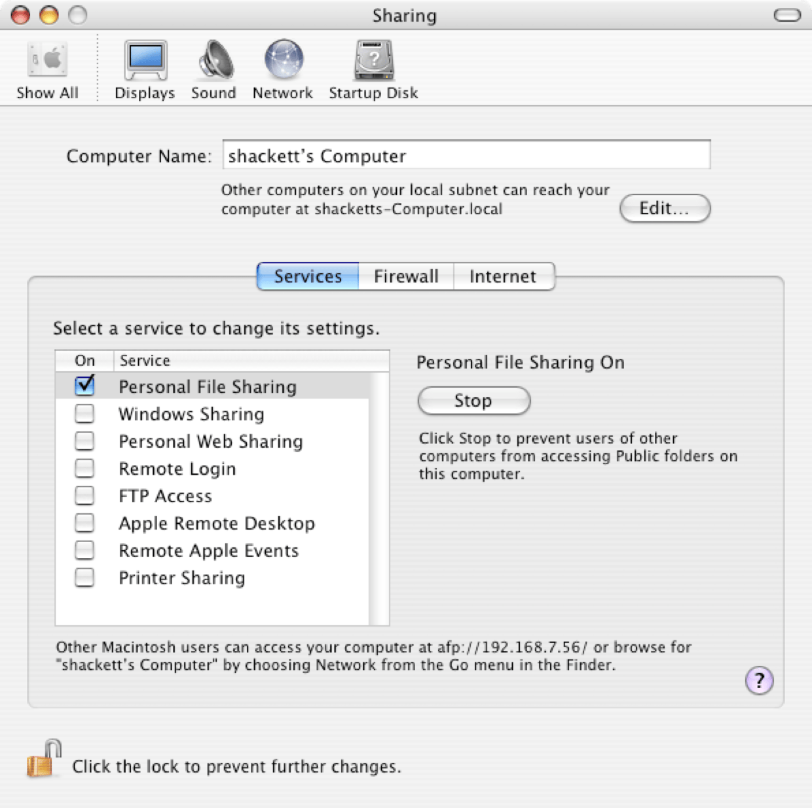Click the Edit... button
The height and width of the screenshot is (808, 812).
click(x=665, y=208)
